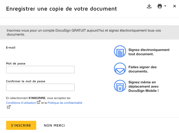Click the electronic document signing icon
The height and width of the screenshot is (133, 179).
120,52
